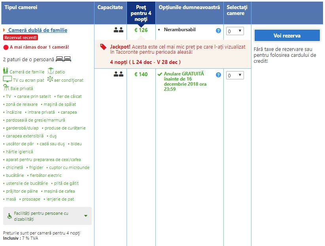Click the red Jackpot tag icon

click(103, 47)
